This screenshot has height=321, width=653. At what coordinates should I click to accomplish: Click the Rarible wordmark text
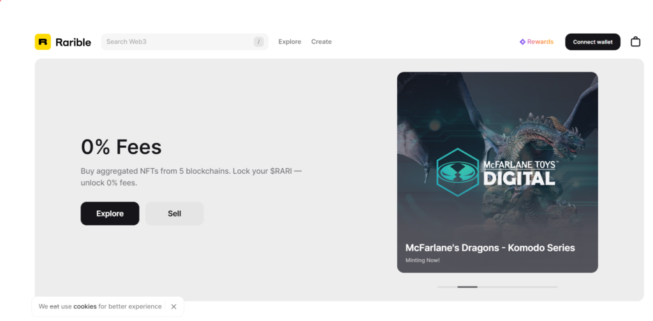tap(73, 42)
